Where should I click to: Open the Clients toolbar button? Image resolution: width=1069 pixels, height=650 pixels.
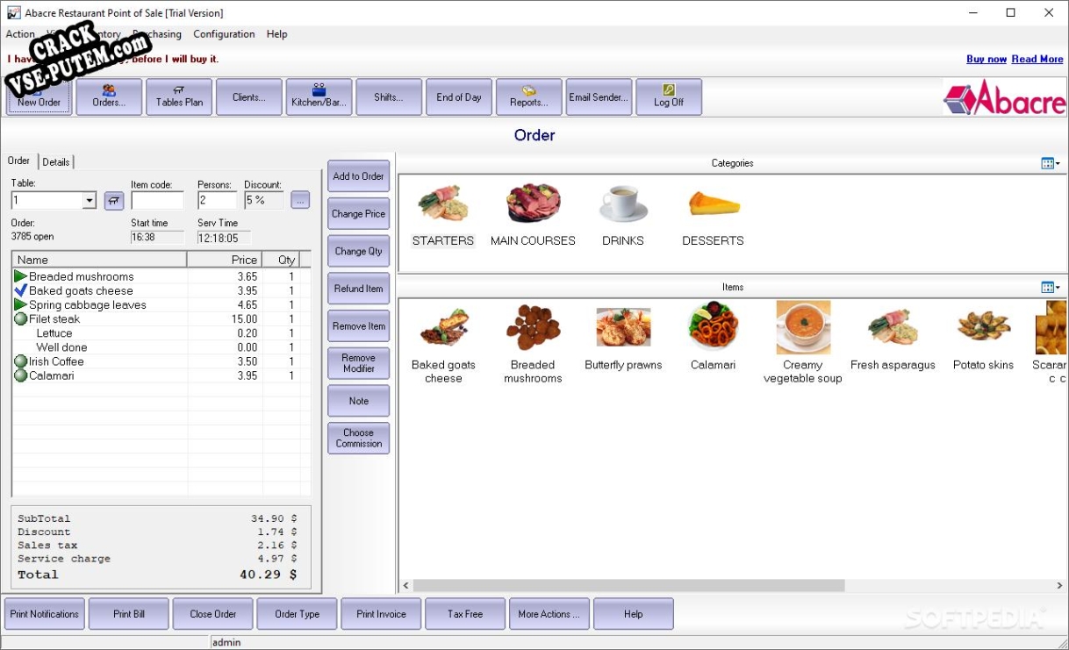click(249, 96)
